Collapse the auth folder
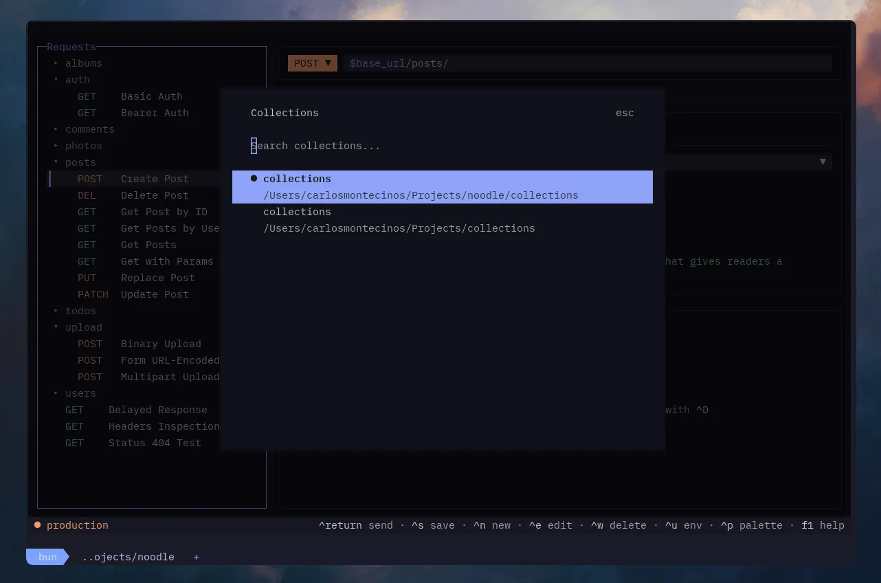 [71, 80]
